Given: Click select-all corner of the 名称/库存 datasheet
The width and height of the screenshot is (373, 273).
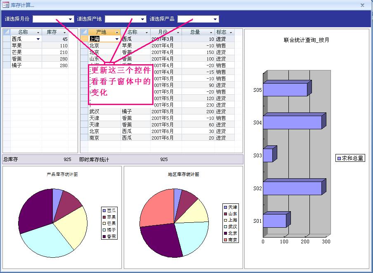Looking at the screenshot, I should coord(7,32).
